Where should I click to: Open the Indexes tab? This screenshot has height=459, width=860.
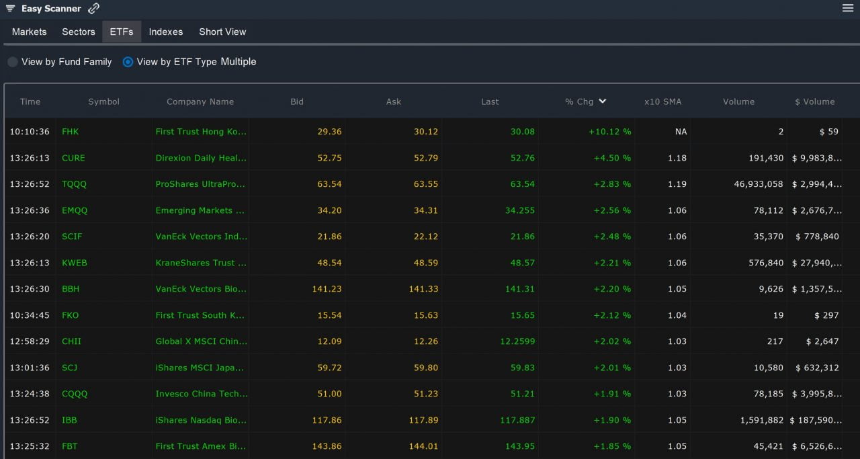point(165,32)
